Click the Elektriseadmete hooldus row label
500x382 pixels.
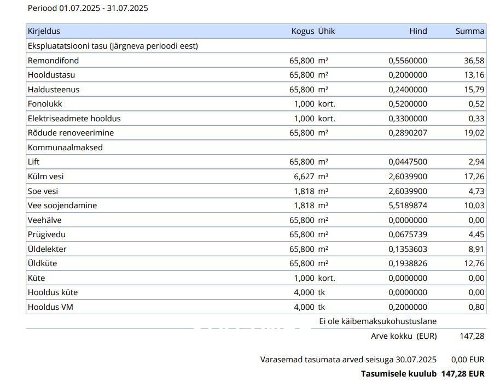click(74, 119)
